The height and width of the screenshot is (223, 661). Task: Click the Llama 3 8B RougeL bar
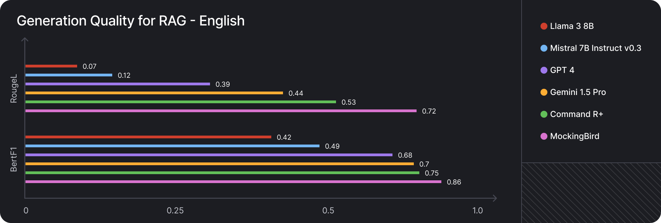pyautogui.click(x=51, y=66)
